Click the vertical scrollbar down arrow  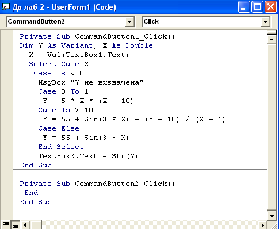(272, 216)
